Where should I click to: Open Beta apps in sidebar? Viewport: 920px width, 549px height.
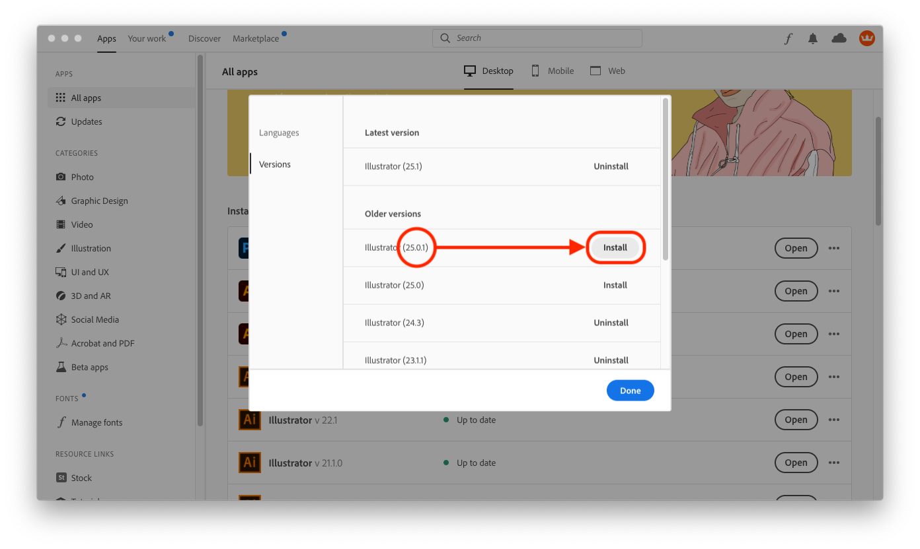pos(89,367)
